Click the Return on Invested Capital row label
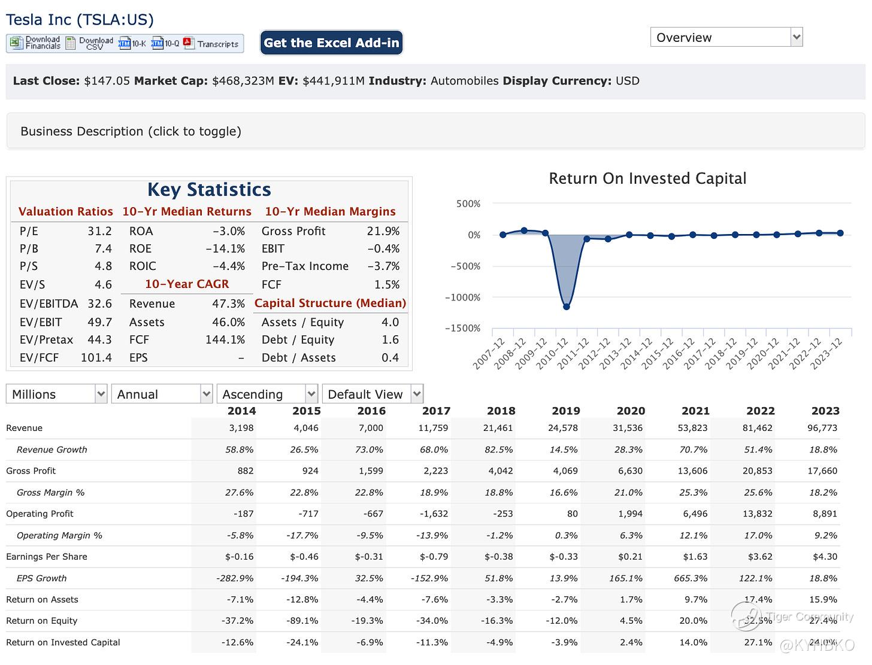The height and width of the screenshot is (665, 872). (63, 642)
